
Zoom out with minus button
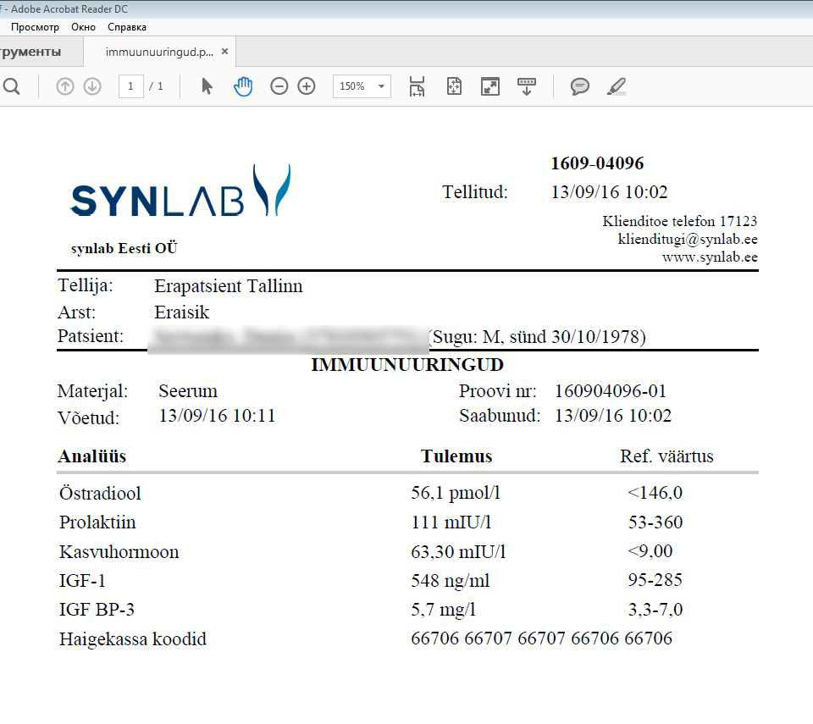coord(279,86)
